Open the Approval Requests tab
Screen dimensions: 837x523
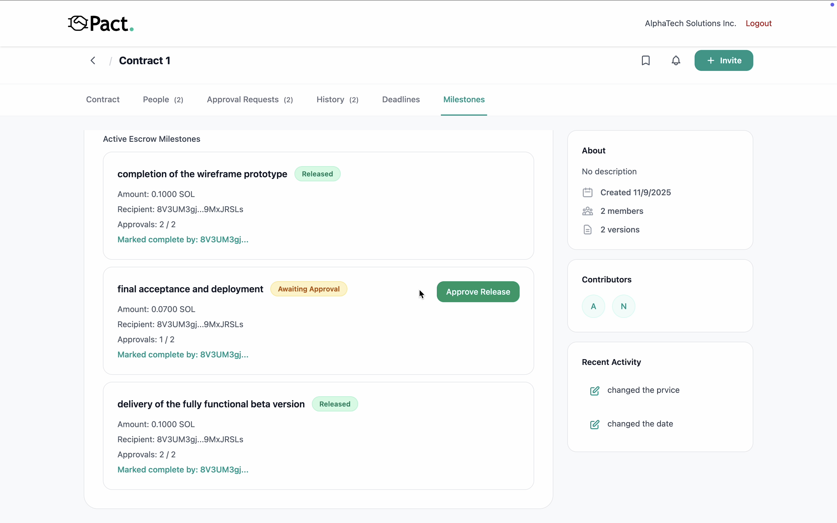250,100
